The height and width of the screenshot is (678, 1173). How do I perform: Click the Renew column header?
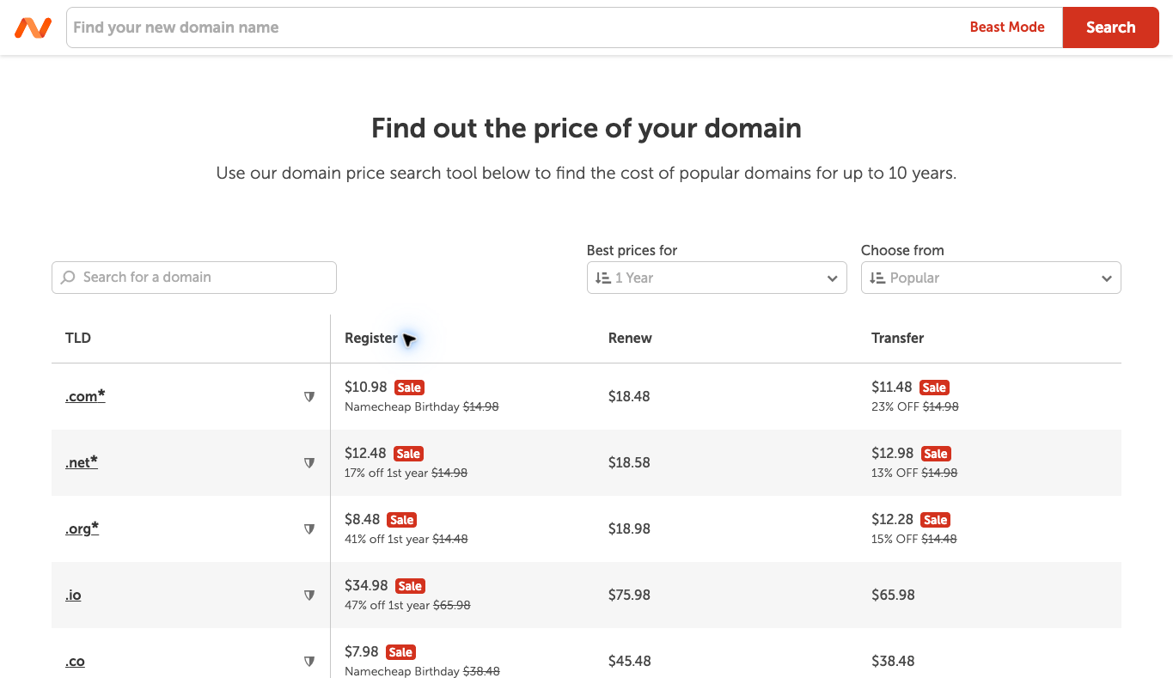(x=630, y=338)
